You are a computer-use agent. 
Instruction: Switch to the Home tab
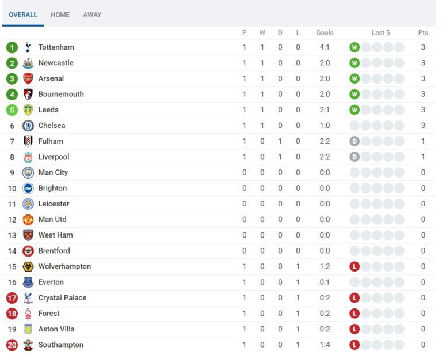[60, 15]
